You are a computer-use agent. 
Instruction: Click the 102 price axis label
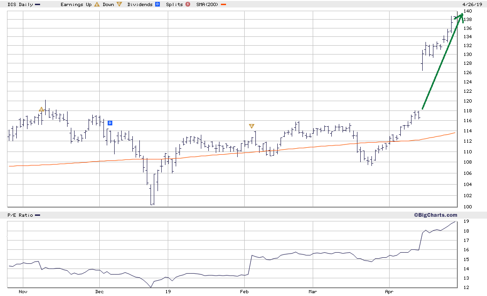(x=468, y=195)
